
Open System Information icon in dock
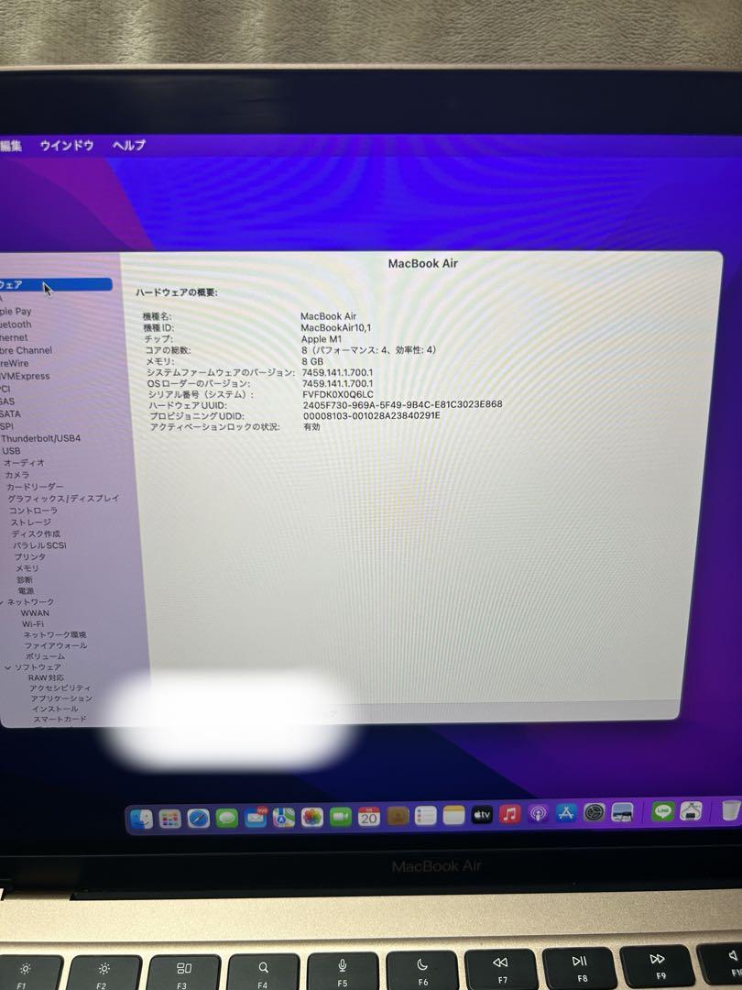point(622,812)
